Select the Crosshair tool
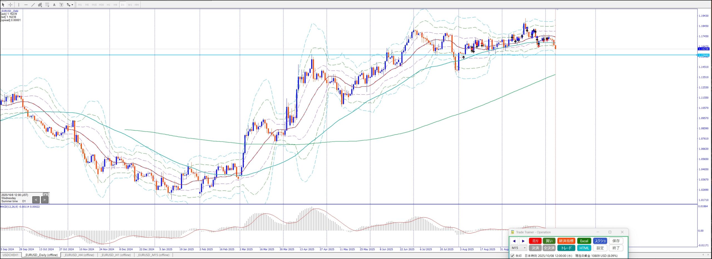The image size is (712, 259). coord(10,5)
